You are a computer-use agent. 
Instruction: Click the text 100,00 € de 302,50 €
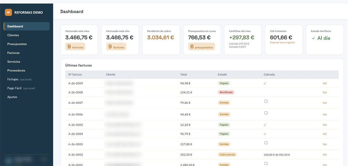tap(277, 155)
